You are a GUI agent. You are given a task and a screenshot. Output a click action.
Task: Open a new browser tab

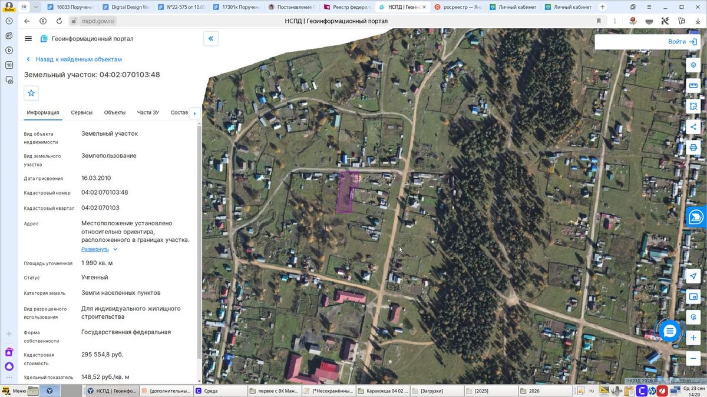click(602, 7)
